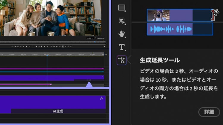The width and height of the screenshot is (223, 125).
Task: Click the family video preview in program monitor
Action: tap(51, 18)
